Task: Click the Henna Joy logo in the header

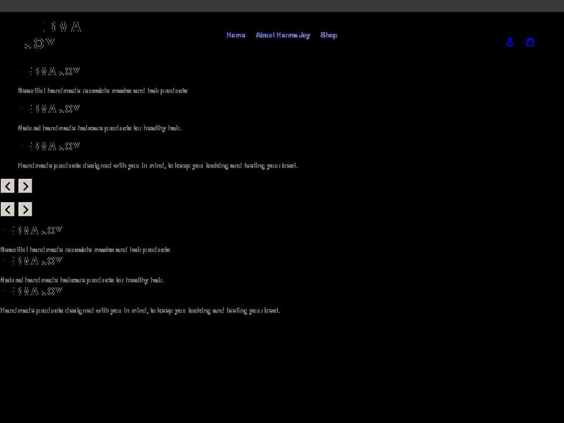Action: coord(52,35)
